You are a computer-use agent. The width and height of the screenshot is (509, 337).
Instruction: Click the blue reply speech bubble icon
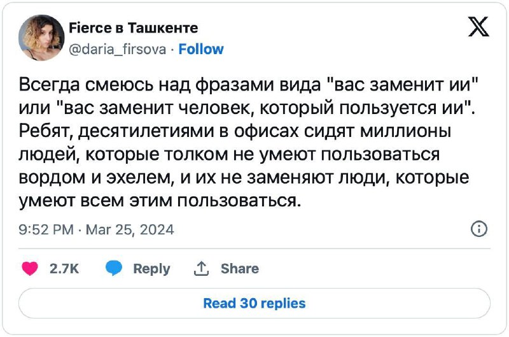point(114,268)
